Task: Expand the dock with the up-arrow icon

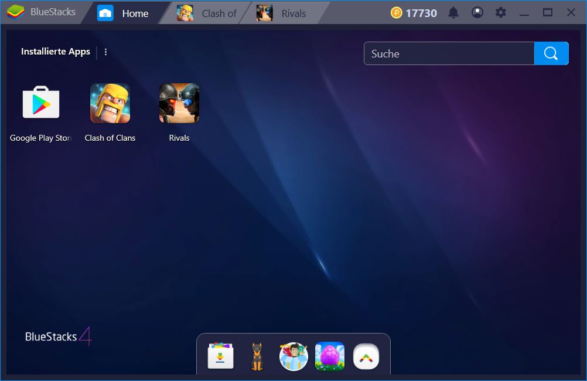Action: click(x=366, y=356)
